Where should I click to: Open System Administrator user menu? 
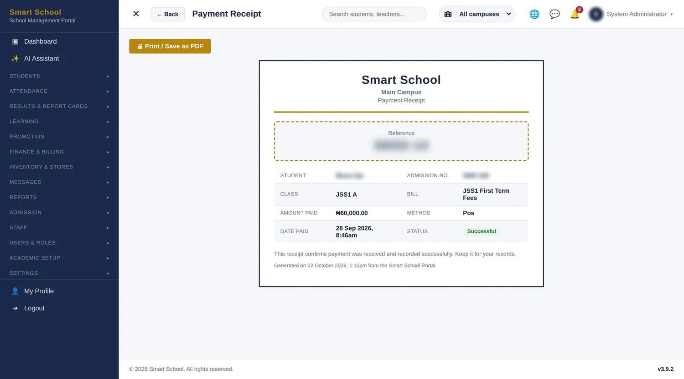coord(640,14)
